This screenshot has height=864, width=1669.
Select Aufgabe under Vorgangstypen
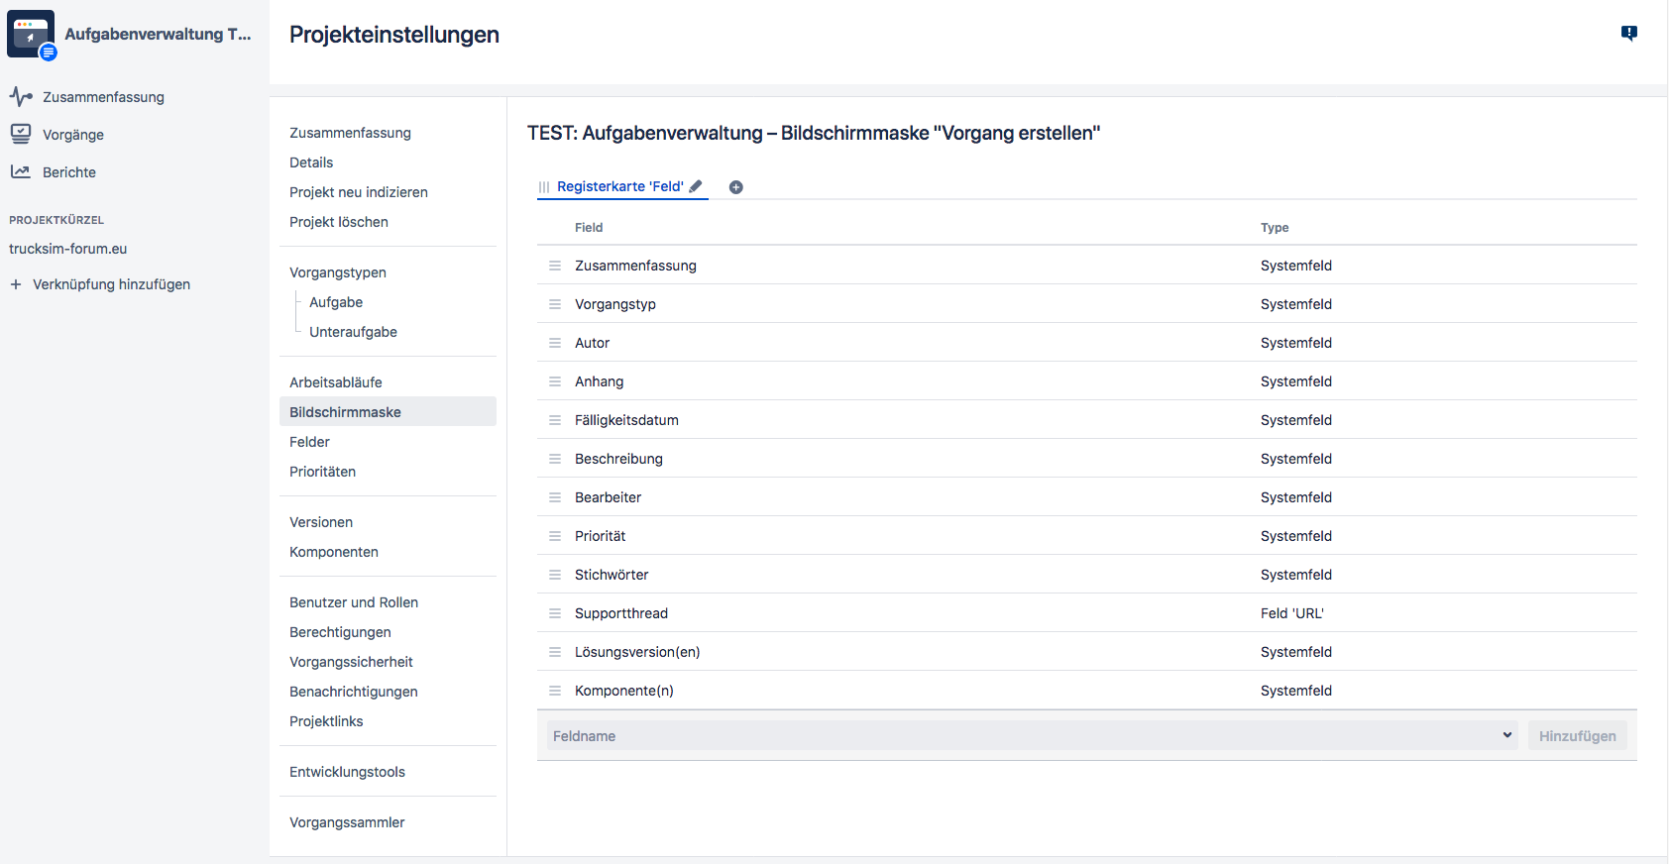coord(336,302)
